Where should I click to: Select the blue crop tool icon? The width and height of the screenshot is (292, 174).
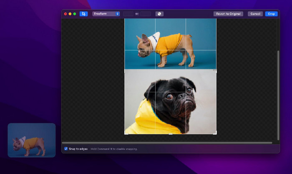[83, 14]
